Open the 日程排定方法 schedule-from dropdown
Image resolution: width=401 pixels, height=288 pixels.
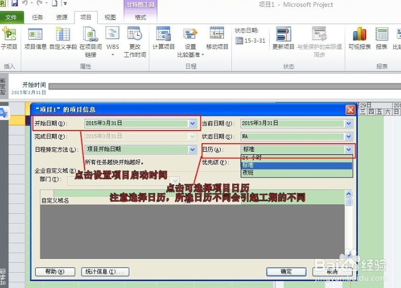(x=192, y=150)
